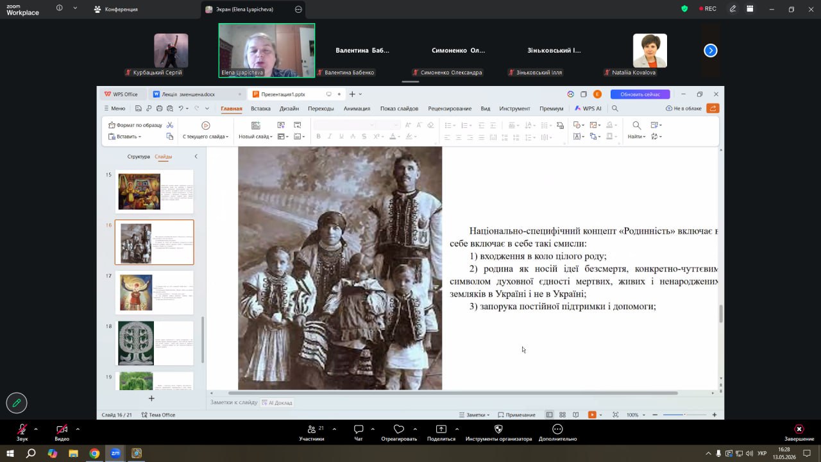Open the Чат panel
Screen dimensions: 821x462
359,432
